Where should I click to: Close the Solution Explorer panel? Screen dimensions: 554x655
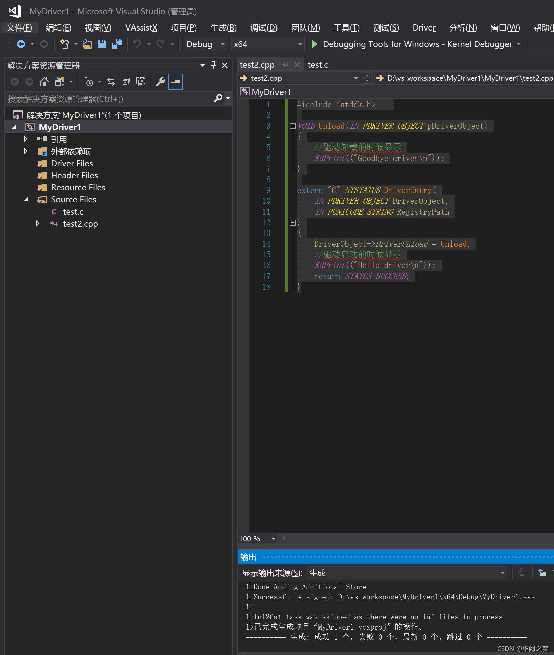click(x=225, y=65)
